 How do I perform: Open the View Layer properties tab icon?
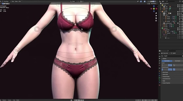point(160,61)
